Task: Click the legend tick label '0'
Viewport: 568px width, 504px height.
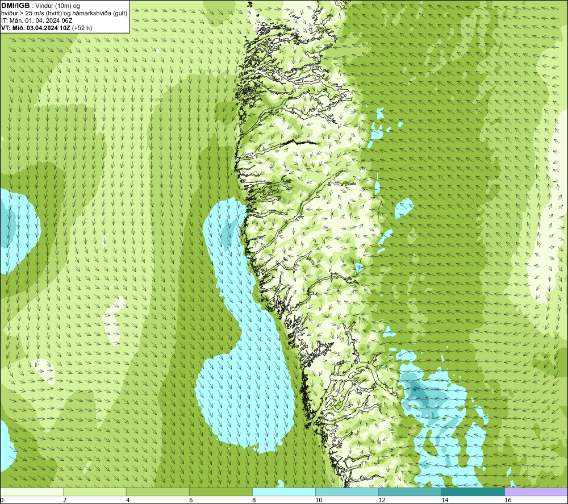Action: tap(2, 500)
